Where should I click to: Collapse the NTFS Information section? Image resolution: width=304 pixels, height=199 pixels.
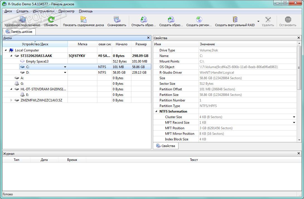pos(156,111)
